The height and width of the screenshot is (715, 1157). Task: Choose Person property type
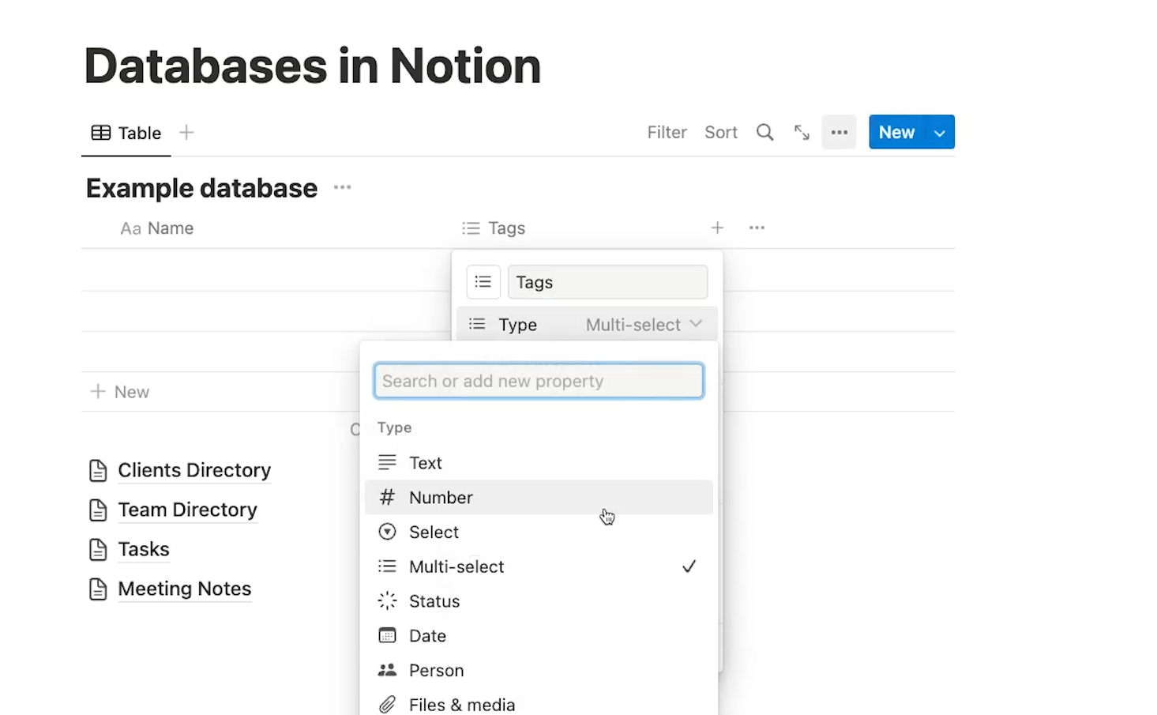539,671
